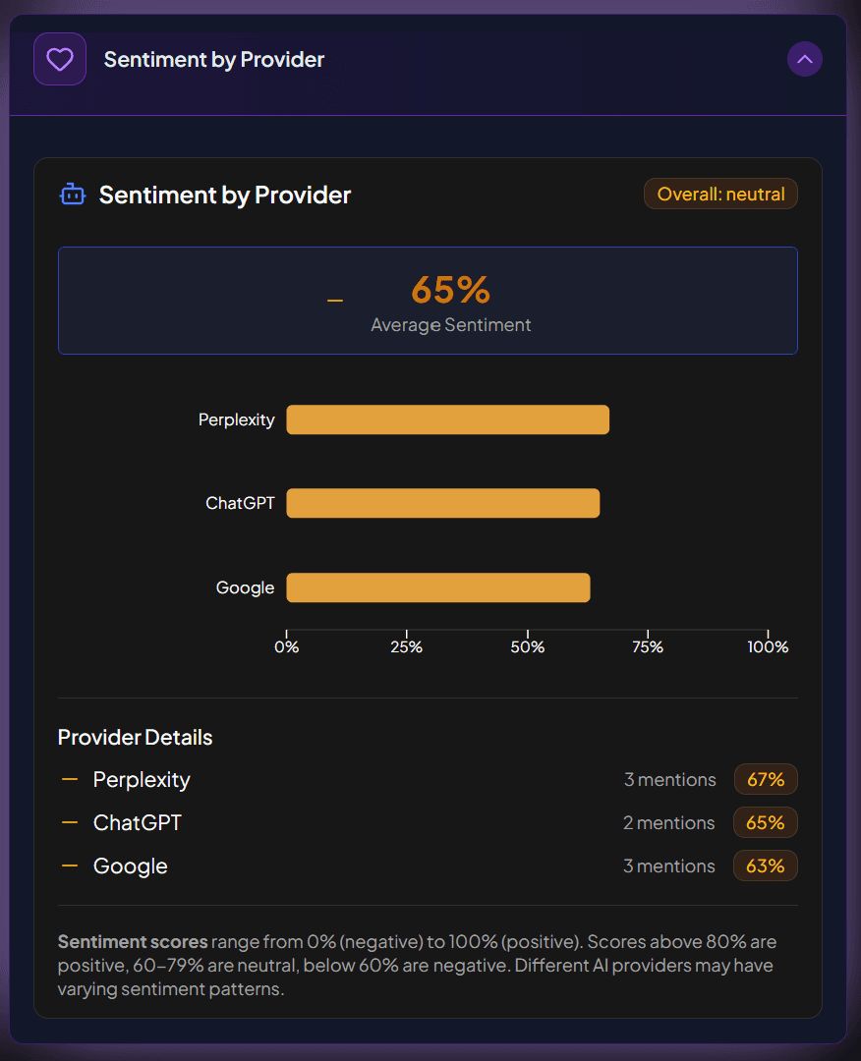Click the trend dash beside 65% average
Viewport: 861px width, 1061px height.
point(335,300)
